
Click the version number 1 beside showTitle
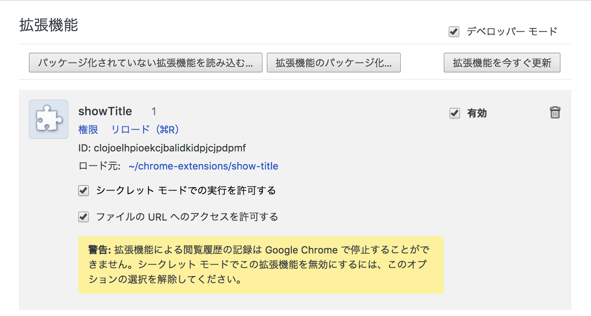click(154, 112)
